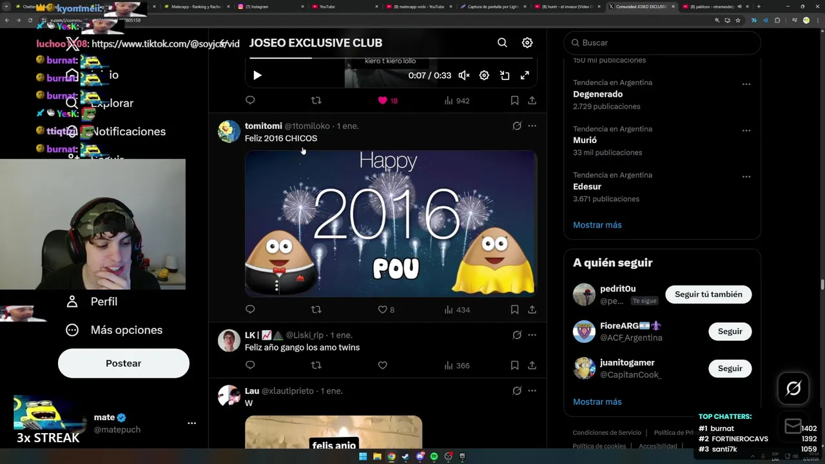Like LK's Feliz año post
Image resolution: width=825 pixels, height=464 pixels.
(x=382, y=365)
